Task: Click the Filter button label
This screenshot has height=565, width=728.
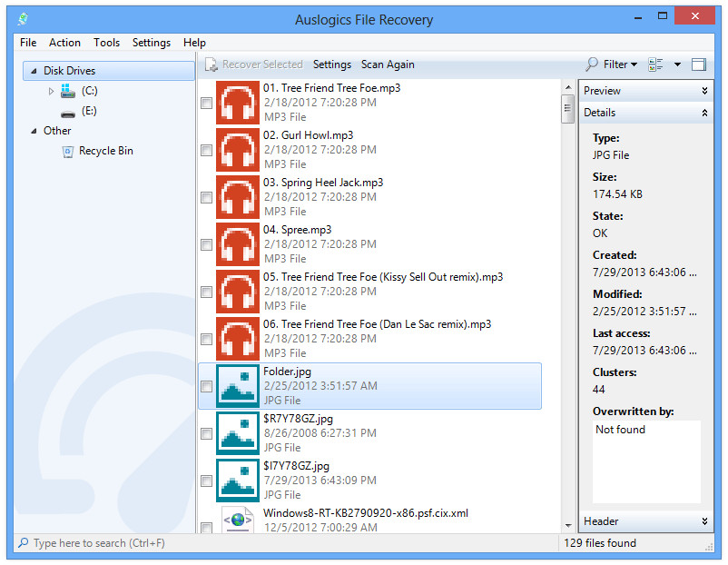Action: [x=615, y=64]
